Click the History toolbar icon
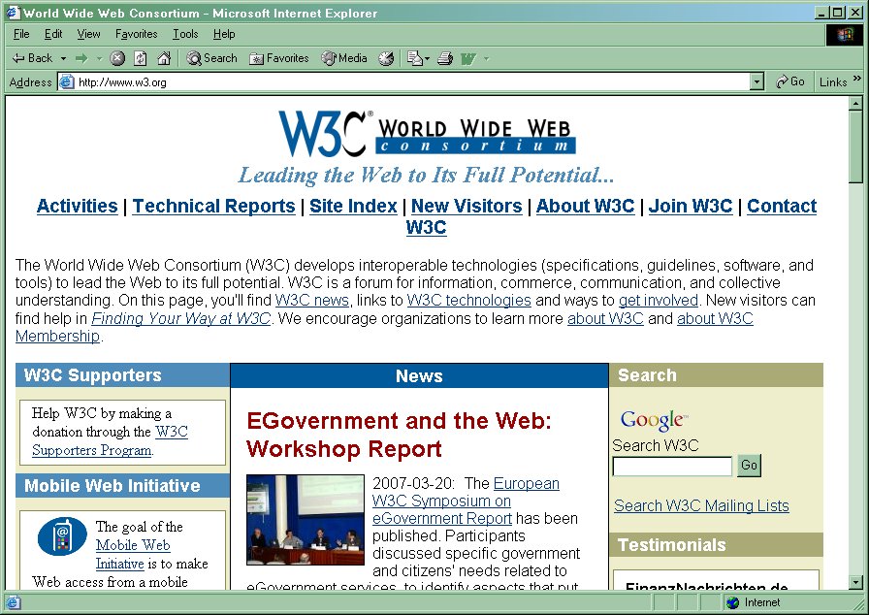The image size is (869, 615). (386, 58)
